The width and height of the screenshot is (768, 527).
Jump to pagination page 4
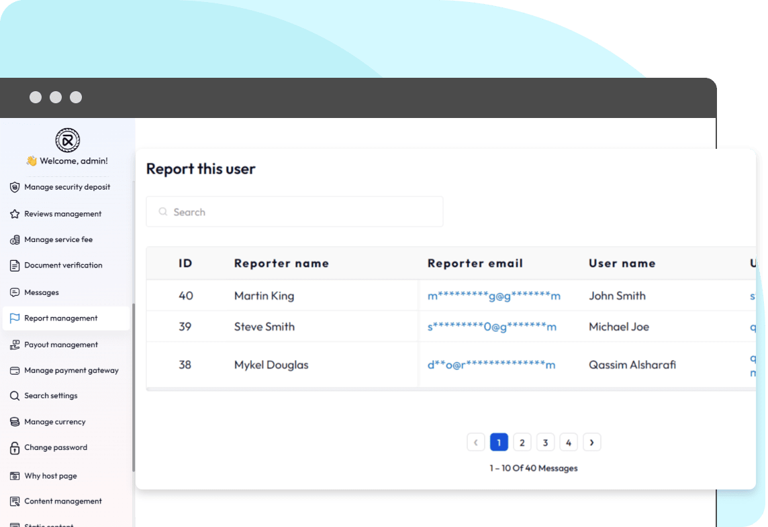coord(569,443)
